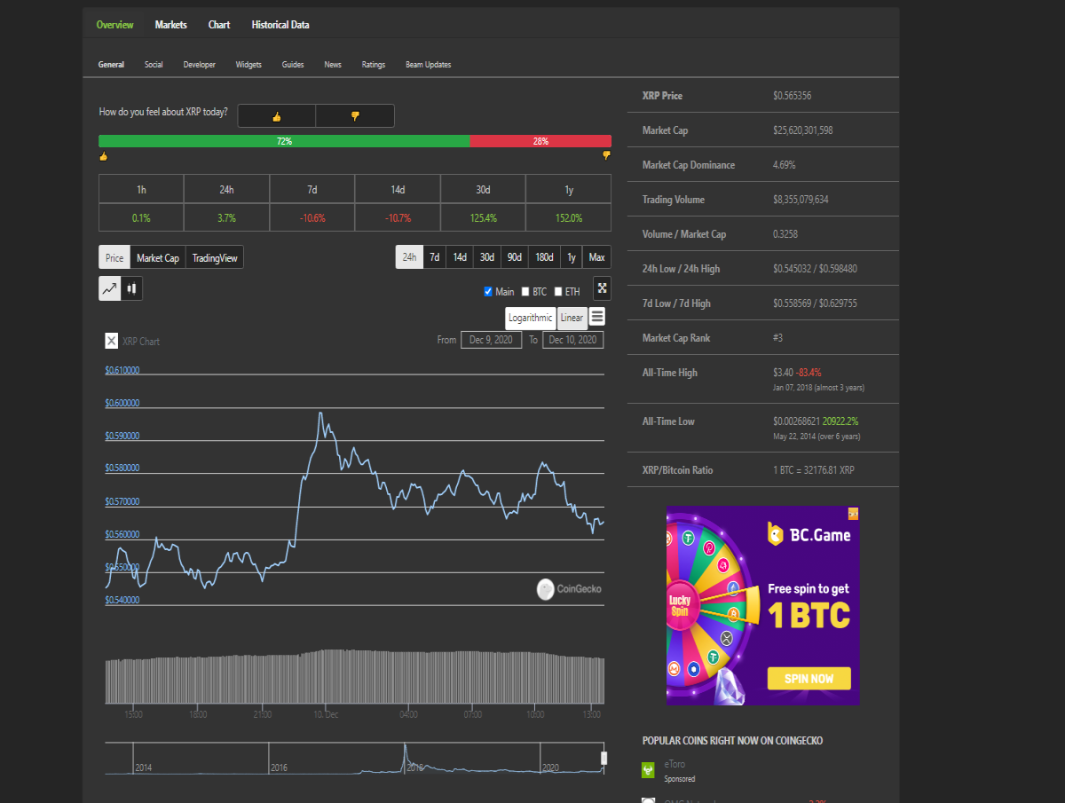Screen dimensions: 1065x803
Task: Switch to line chart view icon
Action: pos(110,288)
